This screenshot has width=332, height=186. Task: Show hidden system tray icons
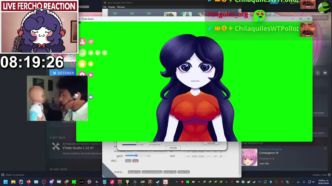[177, 182]
